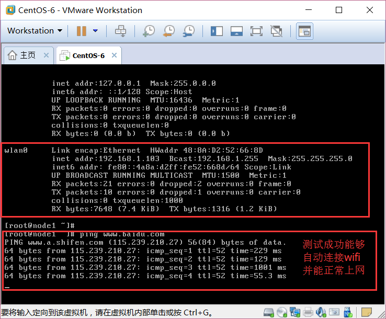The height and width of the screenshot is (319, 386).
Task: Click the network adapter status icon
Action: click(x=295, y=312)
